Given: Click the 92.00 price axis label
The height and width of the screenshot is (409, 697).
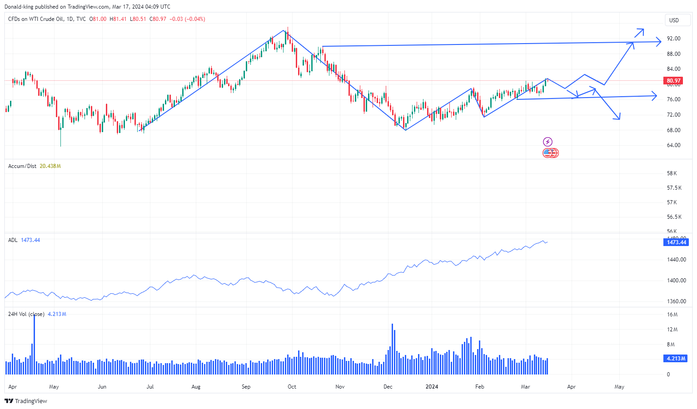Looking at the screenshot, I should (673, 39).
